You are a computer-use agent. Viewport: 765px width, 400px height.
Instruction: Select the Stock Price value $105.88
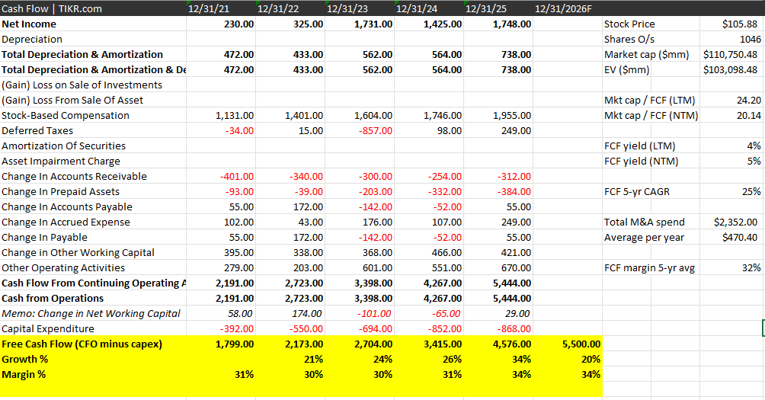[740, 24]
